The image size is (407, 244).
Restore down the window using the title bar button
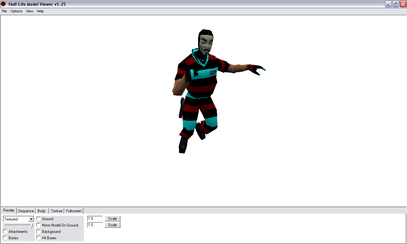tap(396, 4)
